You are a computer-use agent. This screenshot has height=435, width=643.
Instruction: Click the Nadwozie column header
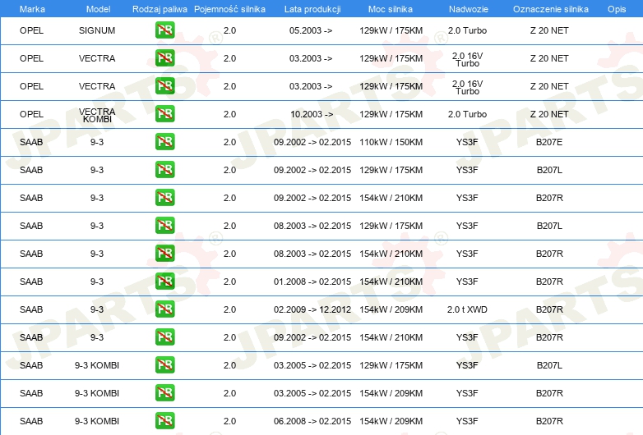[x=469, y=9]
